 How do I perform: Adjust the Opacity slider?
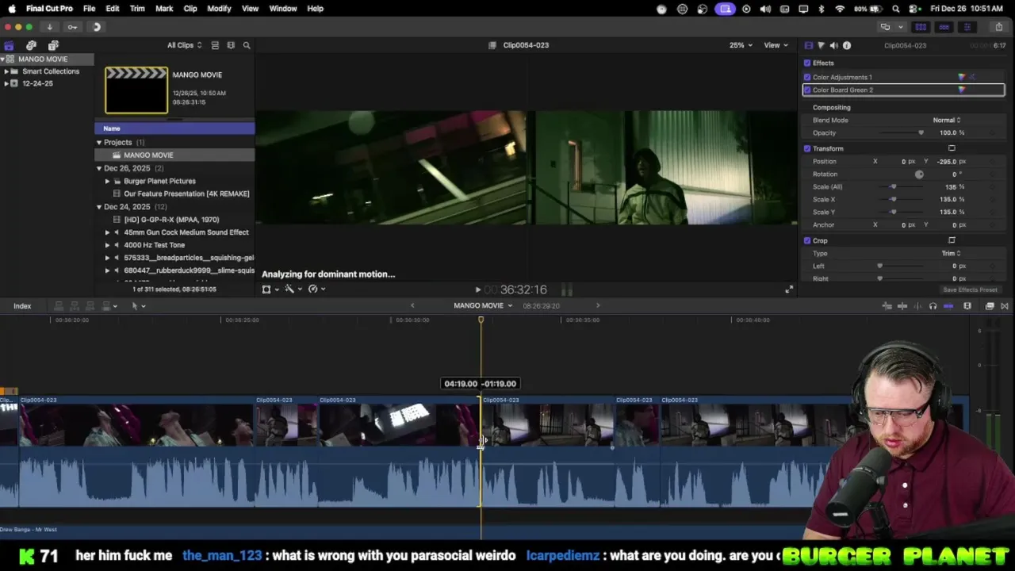(901, 132)
